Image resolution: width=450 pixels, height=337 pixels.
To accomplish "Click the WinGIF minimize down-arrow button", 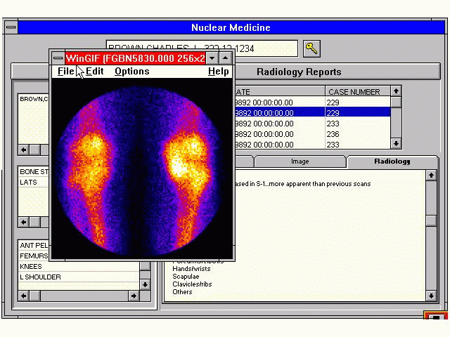I will [212, 58].
